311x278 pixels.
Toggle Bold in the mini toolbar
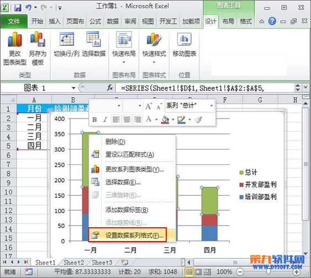coord(94,119)
